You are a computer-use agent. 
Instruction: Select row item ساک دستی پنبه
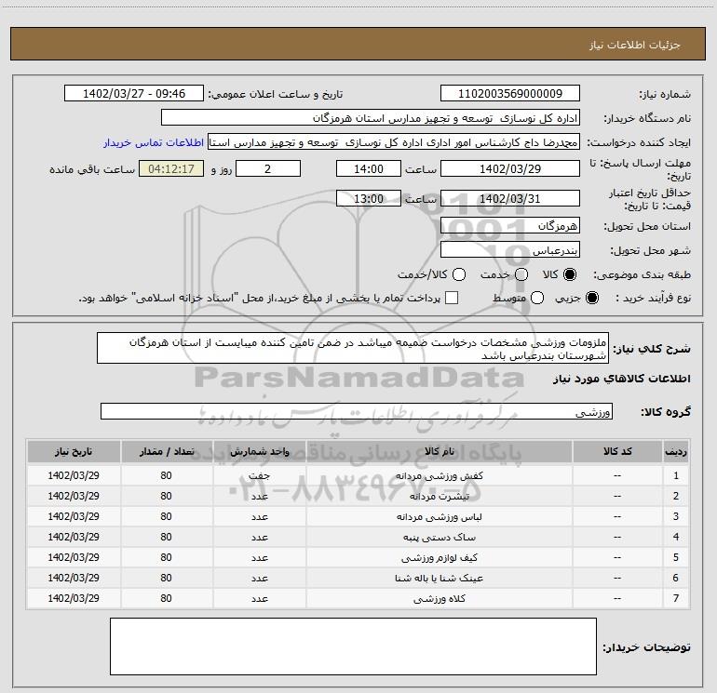point(439,538)
